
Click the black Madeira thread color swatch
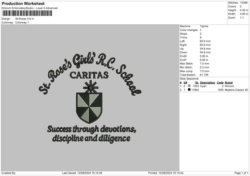coord(189,90)
